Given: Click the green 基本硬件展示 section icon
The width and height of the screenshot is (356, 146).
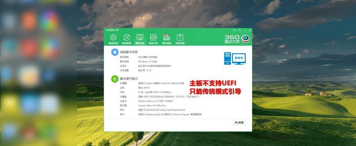Looking at the screenshot, I should click(115, 79).
